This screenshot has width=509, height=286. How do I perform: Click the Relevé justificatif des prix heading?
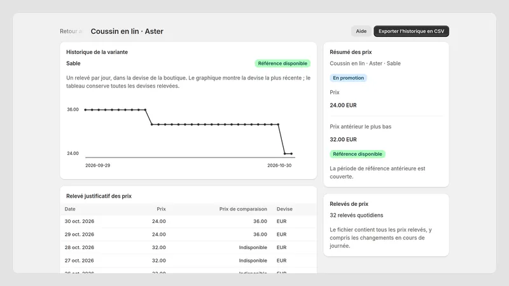pos(99,196)
